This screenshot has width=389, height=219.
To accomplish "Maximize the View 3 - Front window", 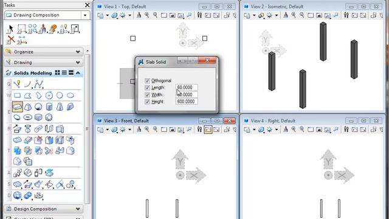I will pos(217,120).
